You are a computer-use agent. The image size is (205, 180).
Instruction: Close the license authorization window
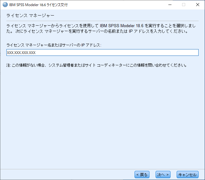coord(198,5)
